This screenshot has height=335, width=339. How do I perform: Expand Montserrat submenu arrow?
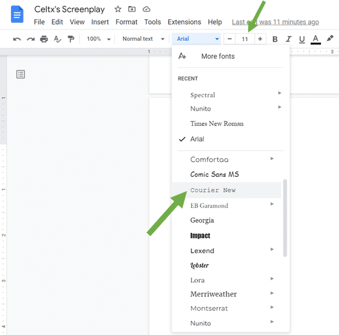coord(272,307)
